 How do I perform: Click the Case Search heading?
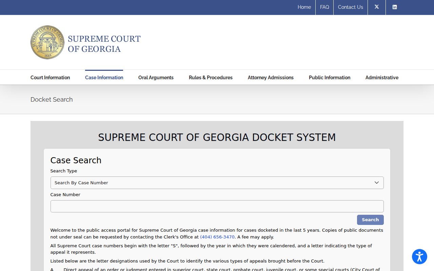76,160
